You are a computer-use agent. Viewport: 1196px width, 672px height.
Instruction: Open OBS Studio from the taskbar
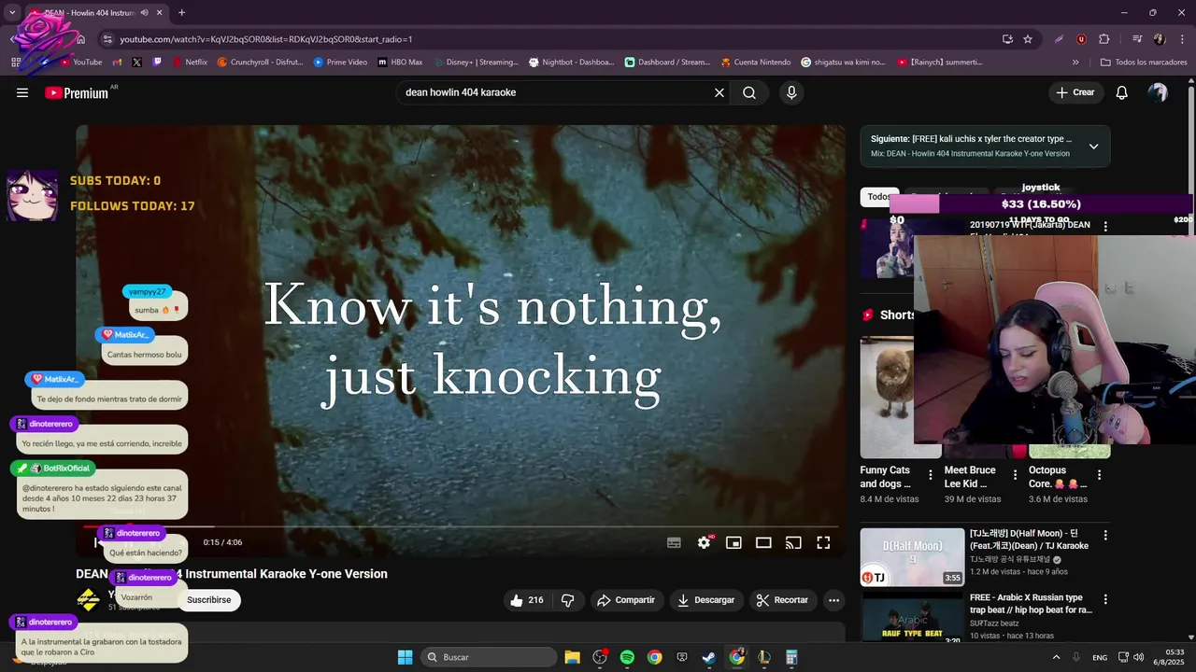click(600, 657)
